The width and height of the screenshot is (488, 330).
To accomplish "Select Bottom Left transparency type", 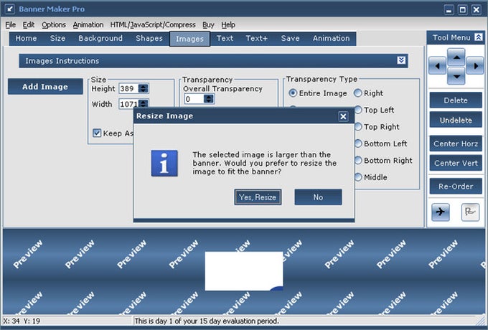I will [x=358, y=143].
